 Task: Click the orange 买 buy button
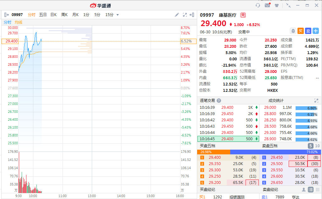pos(301,31)
